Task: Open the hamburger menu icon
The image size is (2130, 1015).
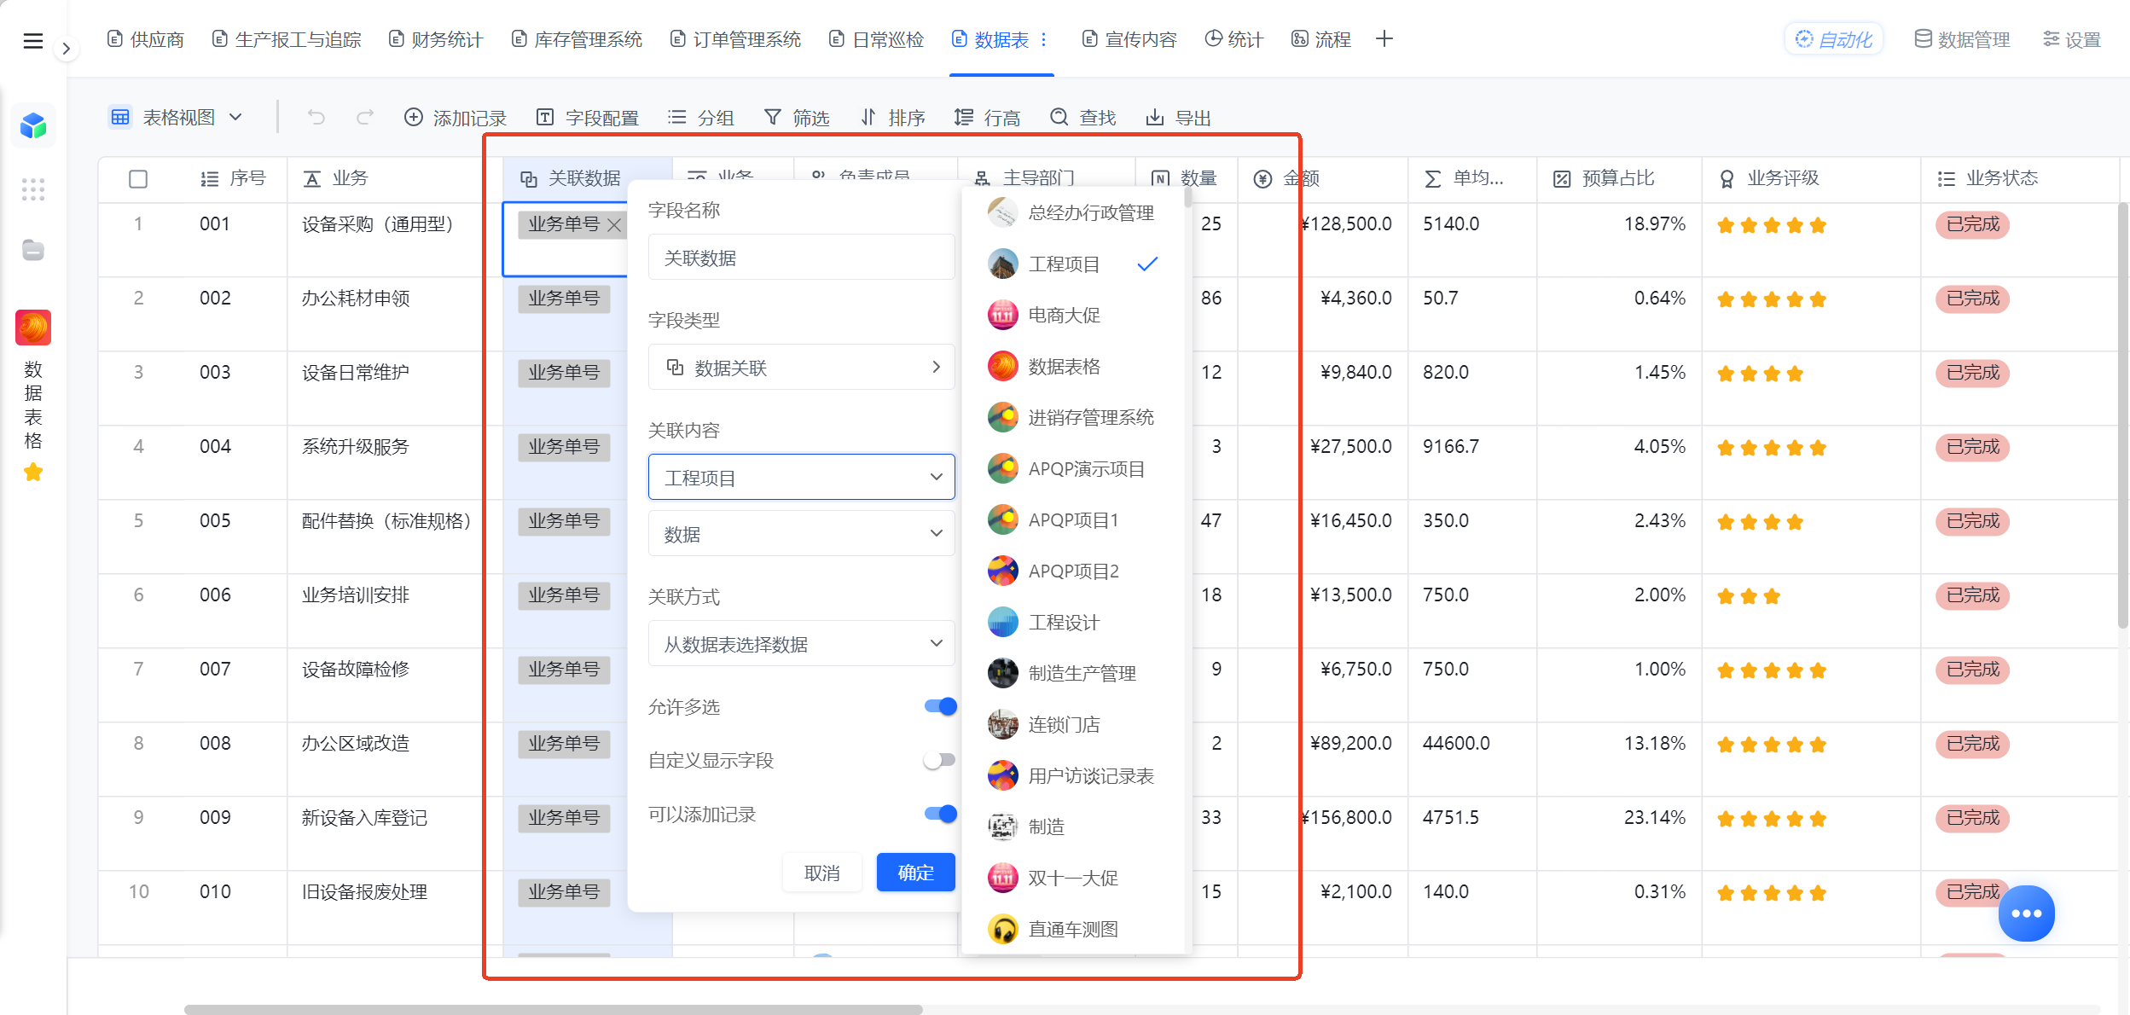Action: pos(33,40)
